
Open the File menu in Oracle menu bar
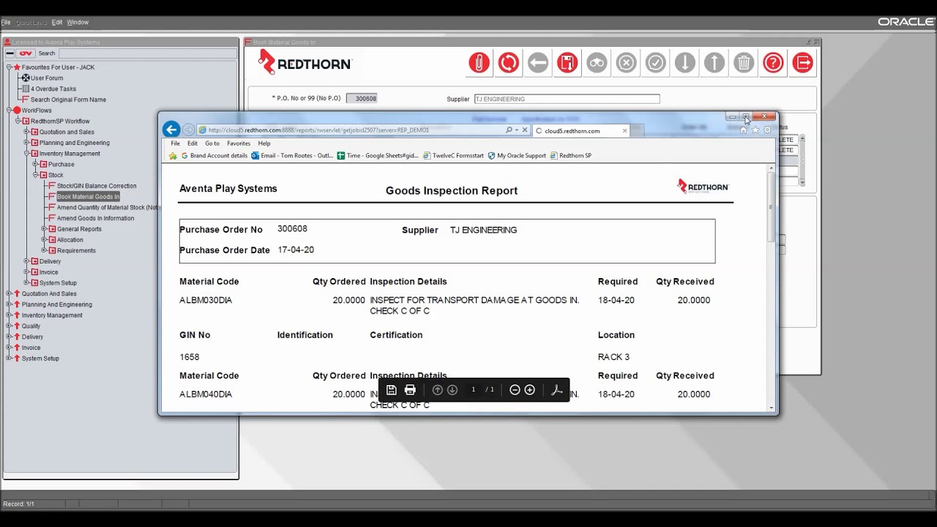coord(6,23)
